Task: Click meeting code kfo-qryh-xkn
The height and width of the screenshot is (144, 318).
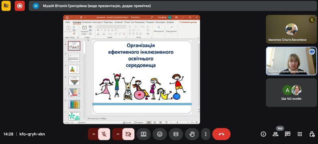Action: [32, 134]
